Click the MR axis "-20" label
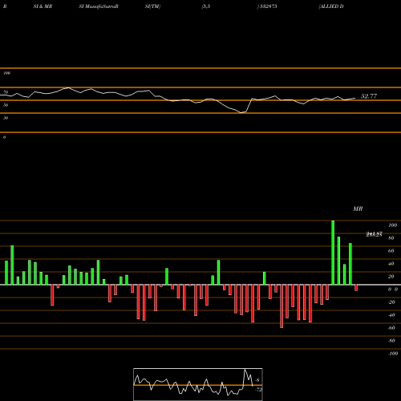Viewport: 401px width, 401px height. pyautogui.click(x=391, y=302)
